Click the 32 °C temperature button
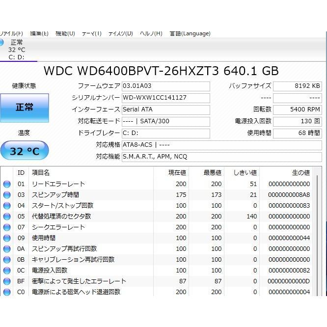The width and height of the screenshot is (327, 327). (25, 151)
